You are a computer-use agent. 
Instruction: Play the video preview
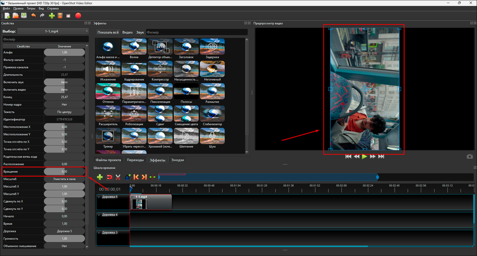[364, 157]
